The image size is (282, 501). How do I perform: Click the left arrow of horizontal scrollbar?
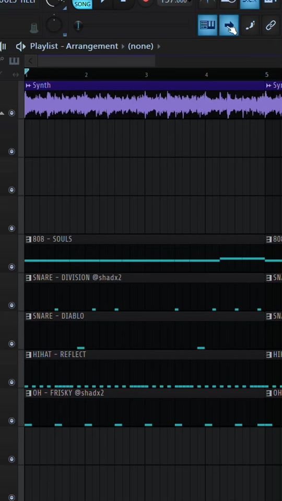[31, 61]
